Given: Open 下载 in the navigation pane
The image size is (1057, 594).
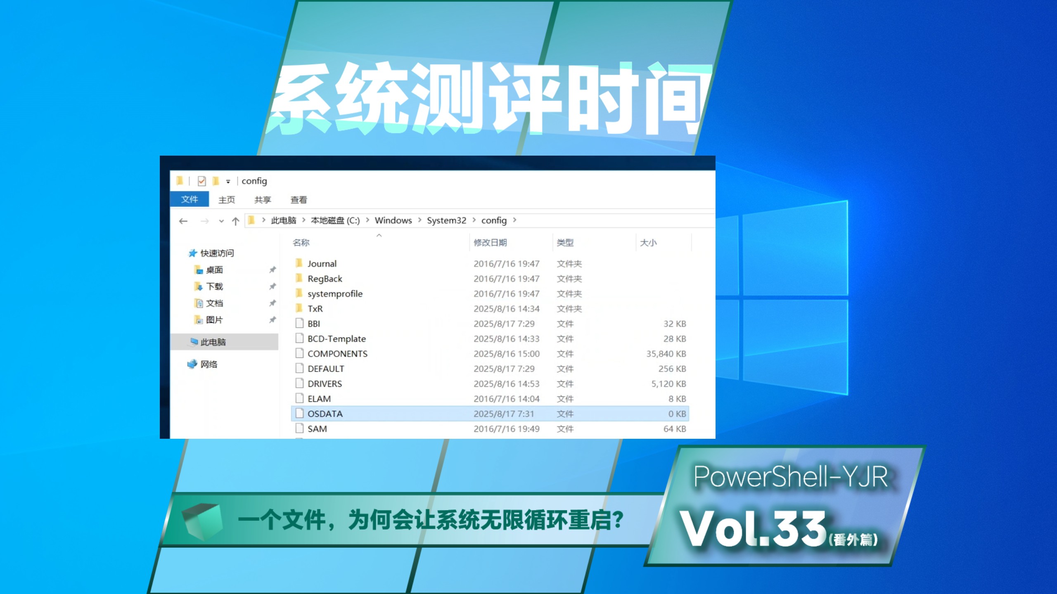Looking at the screenshot, I should pos(214,286).
